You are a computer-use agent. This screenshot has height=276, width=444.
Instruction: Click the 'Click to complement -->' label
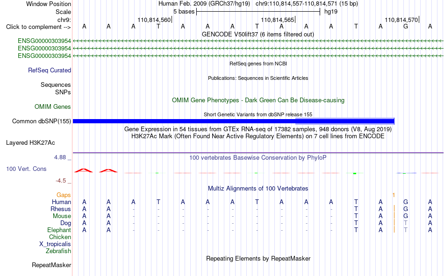pos(38,27)
